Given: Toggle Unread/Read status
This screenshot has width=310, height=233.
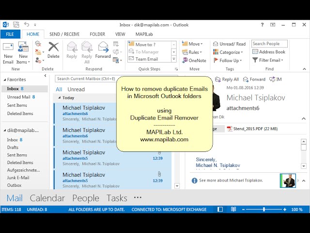Looking at the screenshot, I should pos(229,44).
